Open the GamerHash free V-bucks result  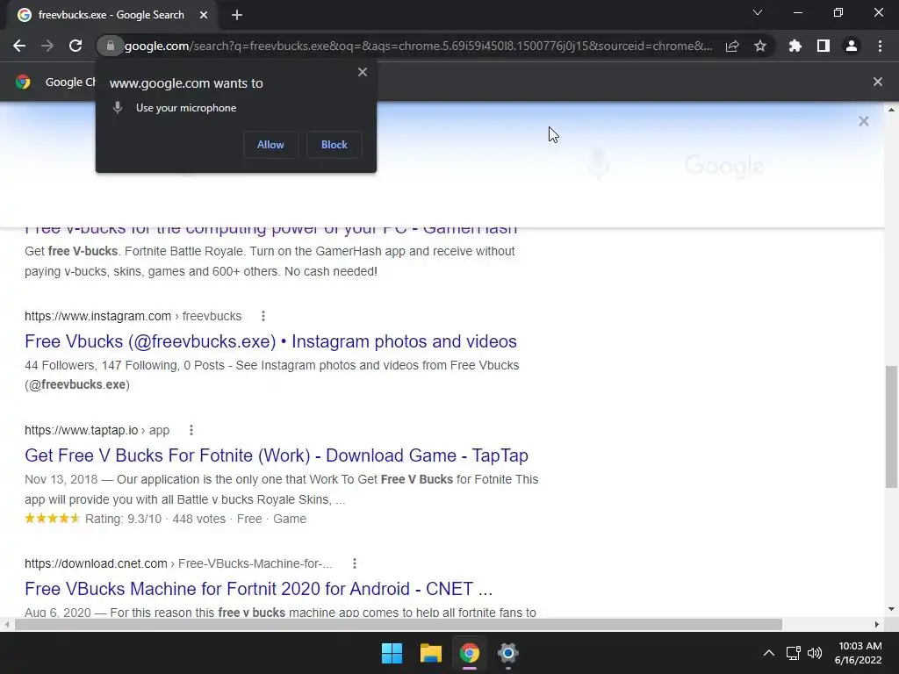(270, 227)
